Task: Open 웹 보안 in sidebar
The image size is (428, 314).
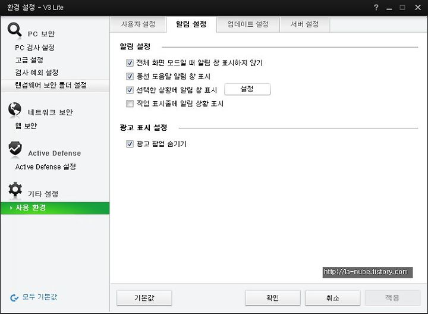Action: tap(26, 126)
